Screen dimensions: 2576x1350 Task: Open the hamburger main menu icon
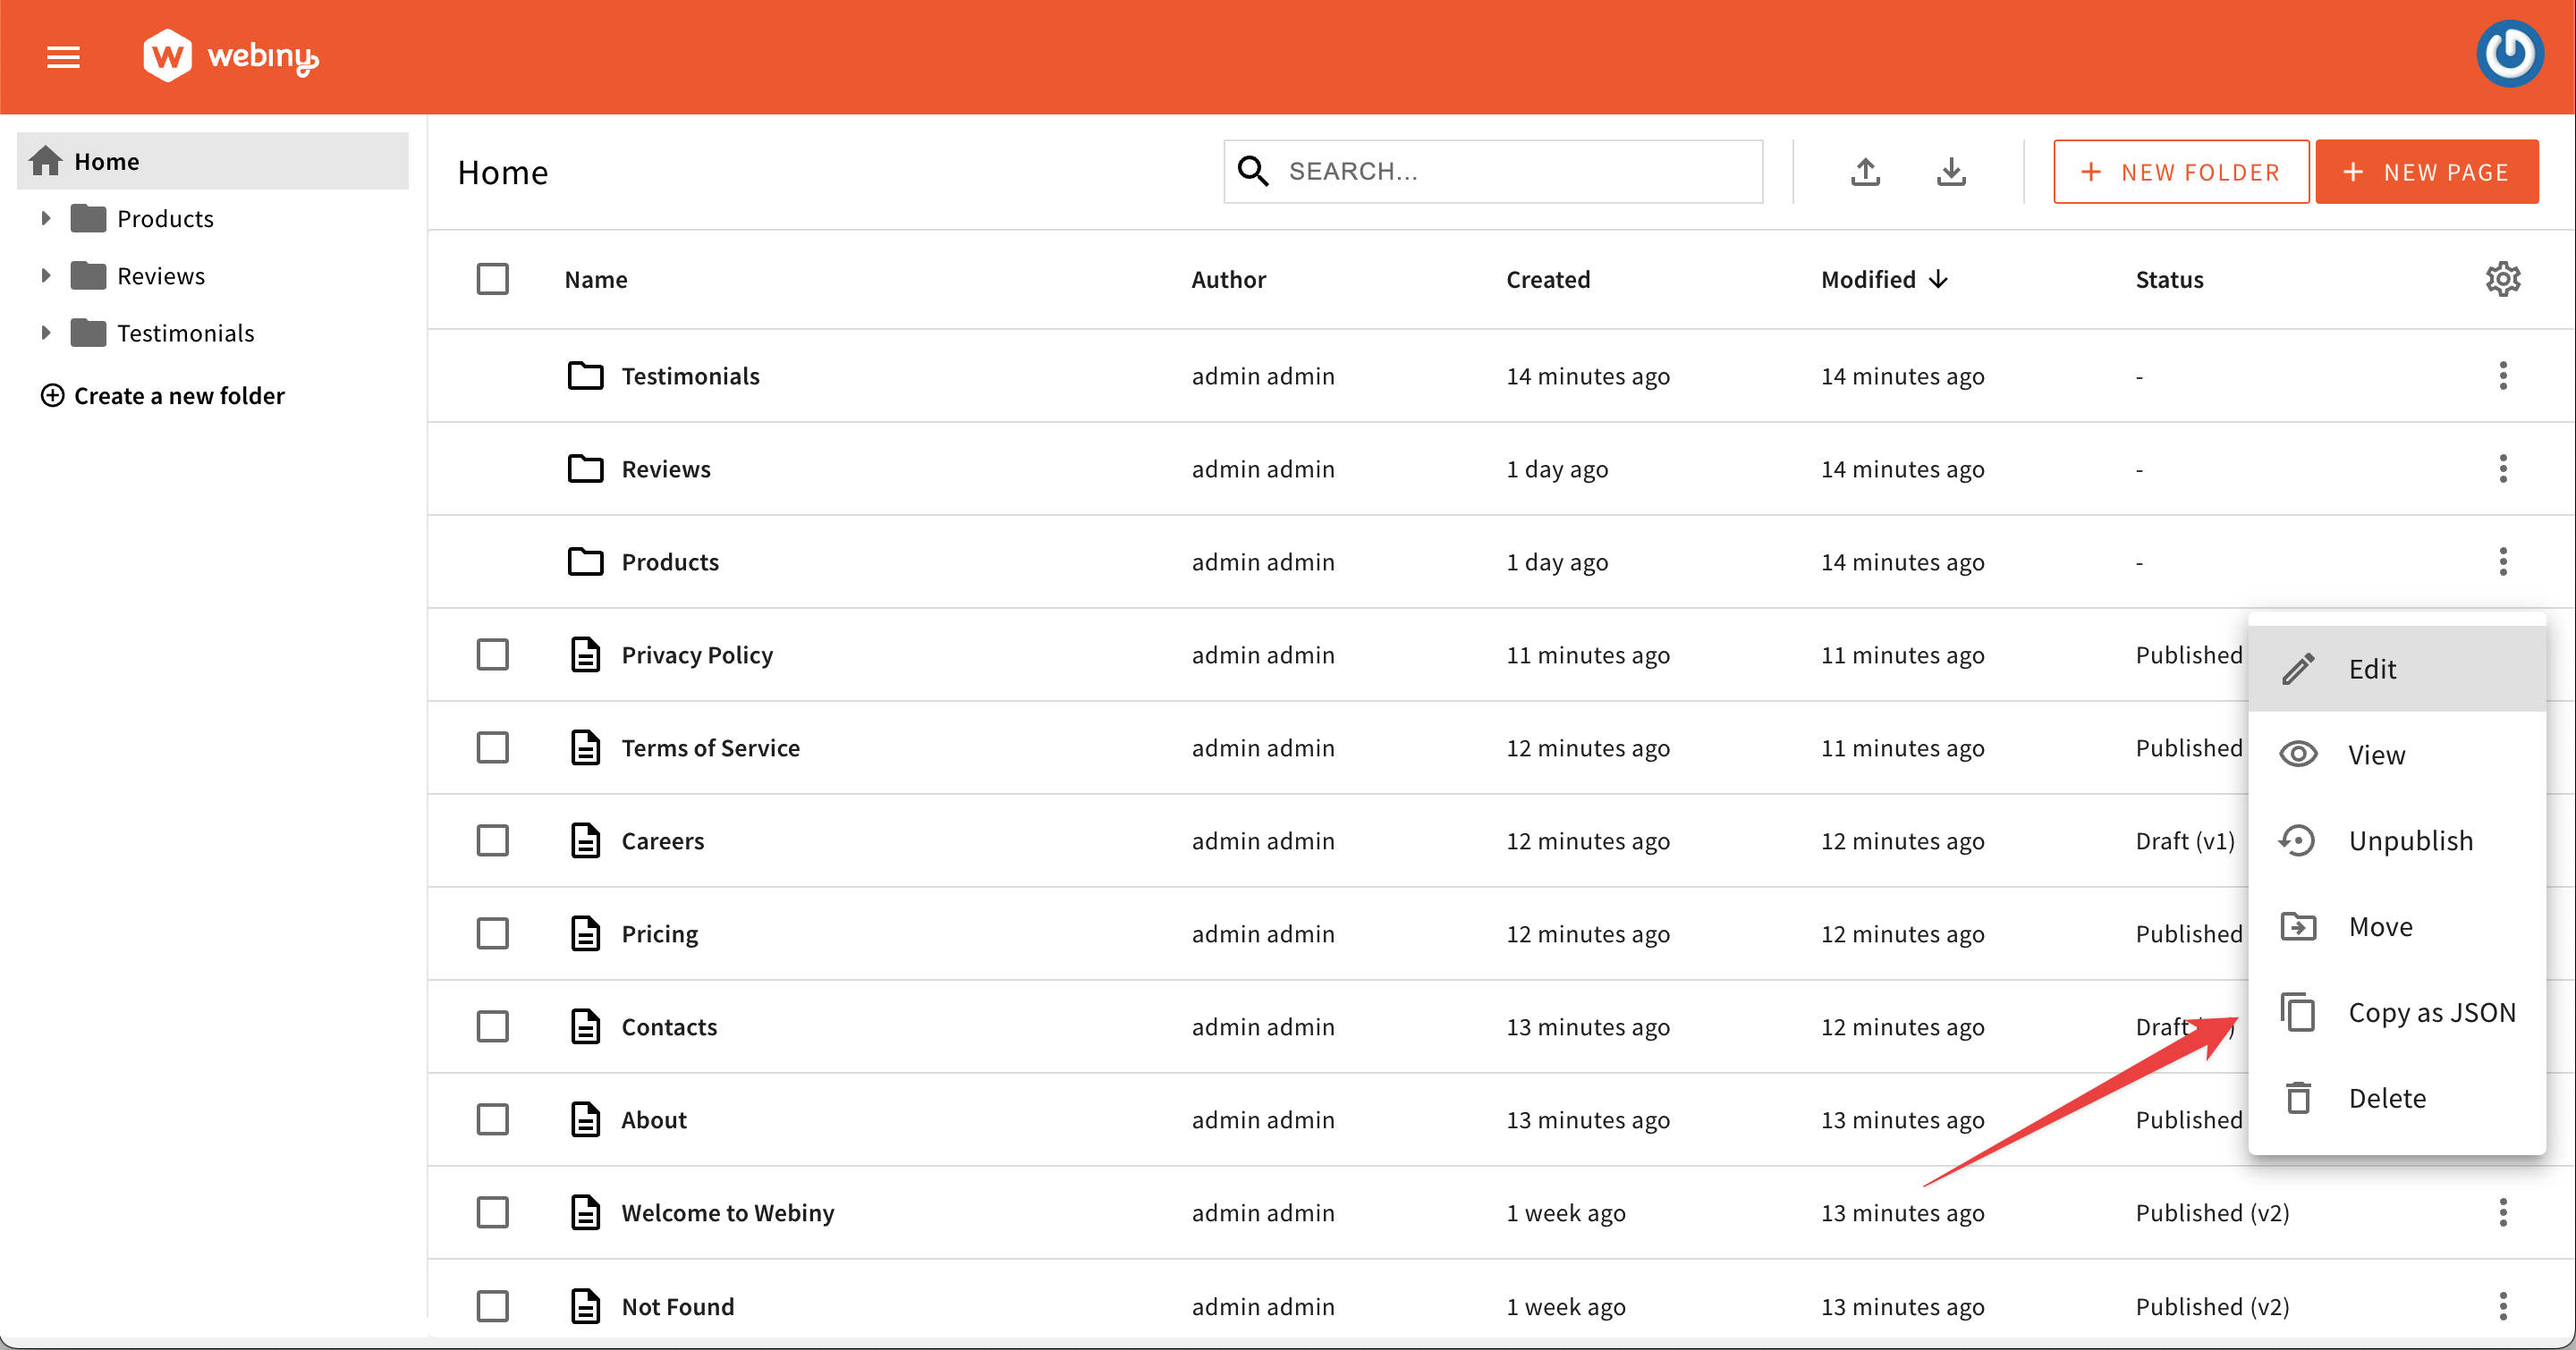pos(63,57)
